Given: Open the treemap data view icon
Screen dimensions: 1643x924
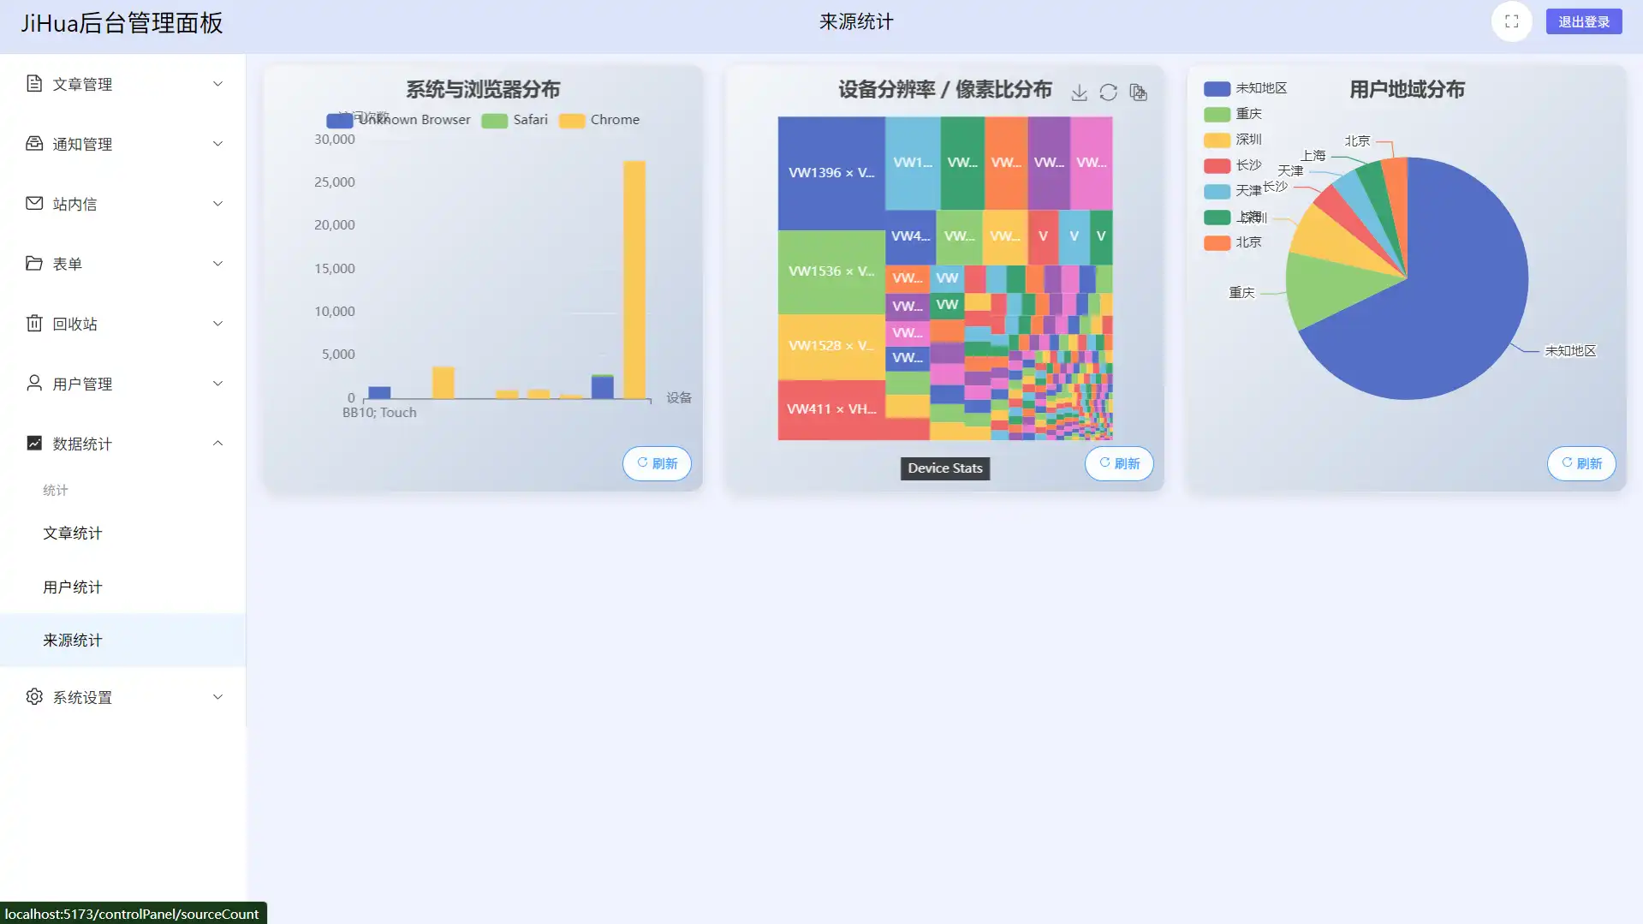Looking at the screenshot, I should tap(1138, 92).
